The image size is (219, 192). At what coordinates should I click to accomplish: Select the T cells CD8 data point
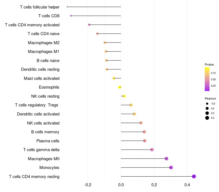71,16
